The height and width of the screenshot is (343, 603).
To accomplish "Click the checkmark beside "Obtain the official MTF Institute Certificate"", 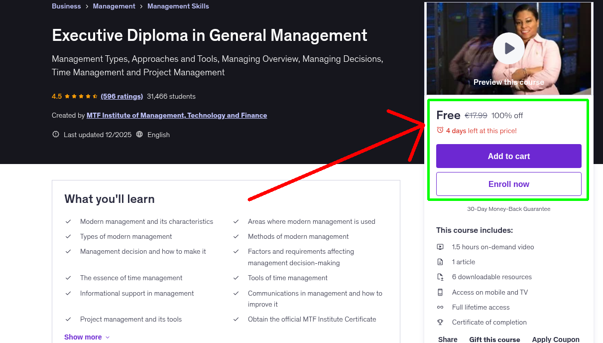I will pyautogui.click(x=236, y=319).
